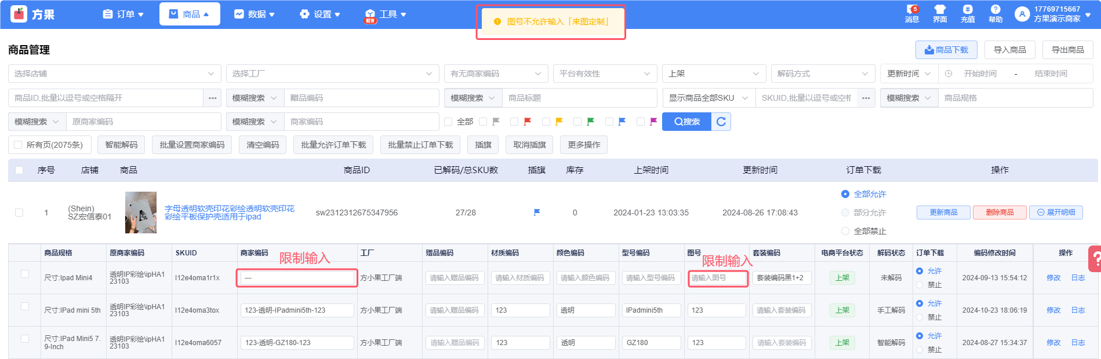Image resolution: width=1101 pixels, height=359 pixels.
Task: Click the 导出商品 button
Action: click(x=1067, y=50)
